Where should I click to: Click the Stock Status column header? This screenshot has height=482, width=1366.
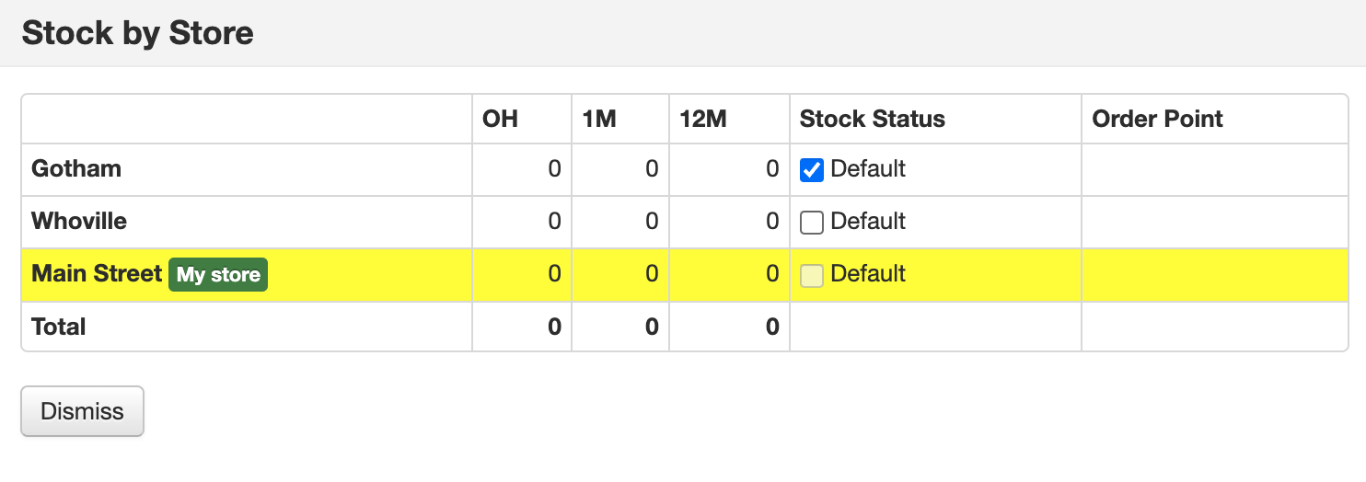[872, 119]
